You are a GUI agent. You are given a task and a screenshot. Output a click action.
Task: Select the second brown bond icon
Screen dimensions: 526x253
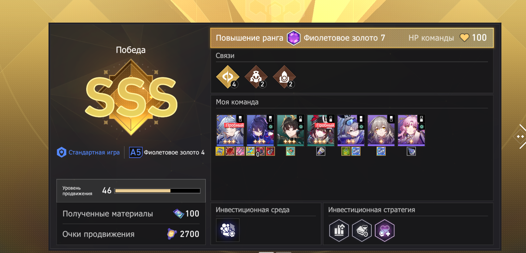coord(256,77)
